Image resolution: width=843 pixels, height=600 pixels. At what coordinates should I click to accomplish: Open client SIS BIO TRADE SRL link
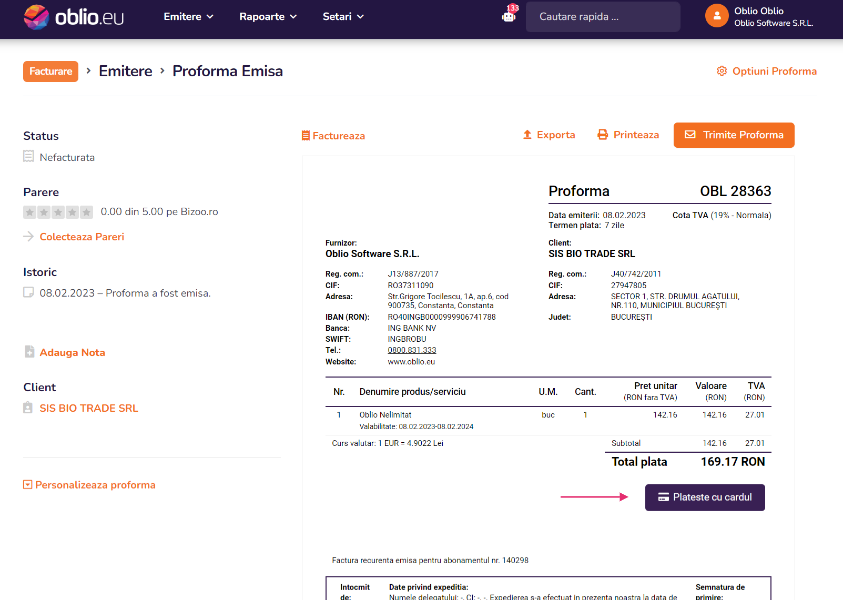(89, 408)
